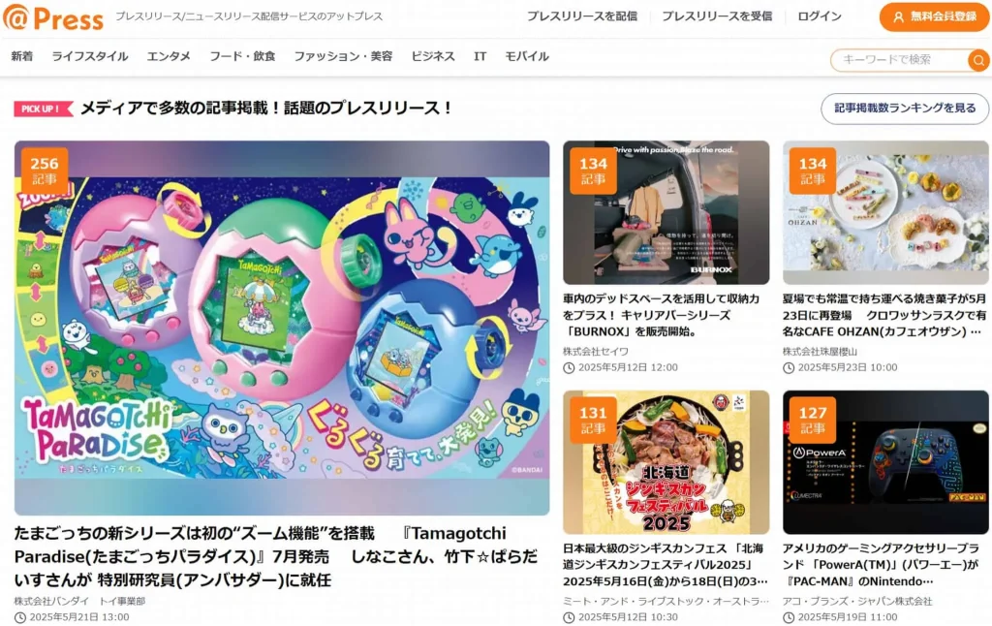Image resolution: width=992 pixels, height=626 pixels.
Task: Click the 無料会員登録 button
Action: point(934,17)
